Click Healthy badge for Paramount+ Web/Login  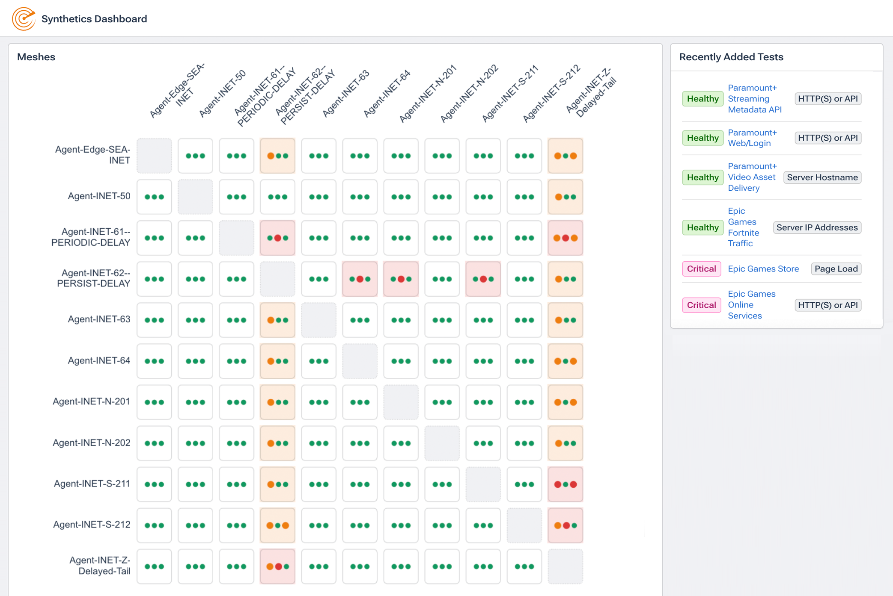point(702,138)
